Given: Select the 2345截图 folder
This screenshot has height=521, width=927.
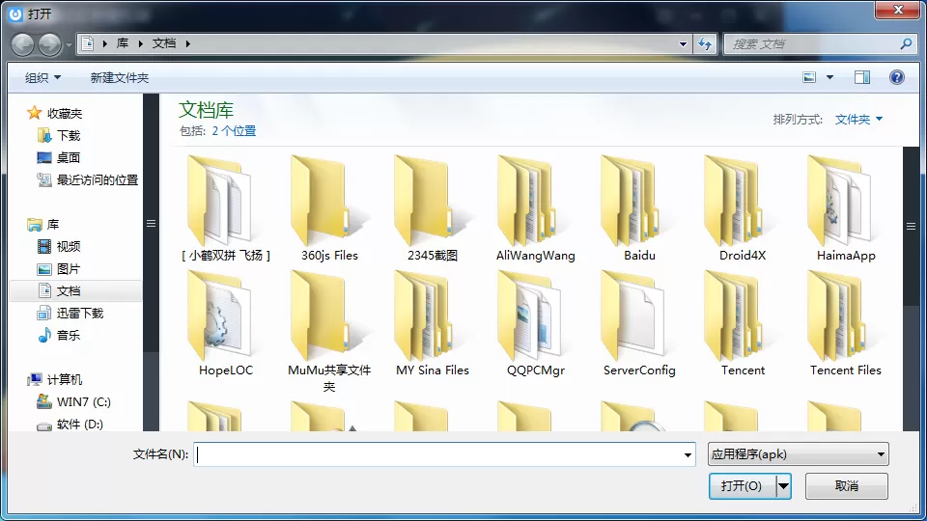Looking at the screenshot, I should pyautogui.click(x=433, y=208).
